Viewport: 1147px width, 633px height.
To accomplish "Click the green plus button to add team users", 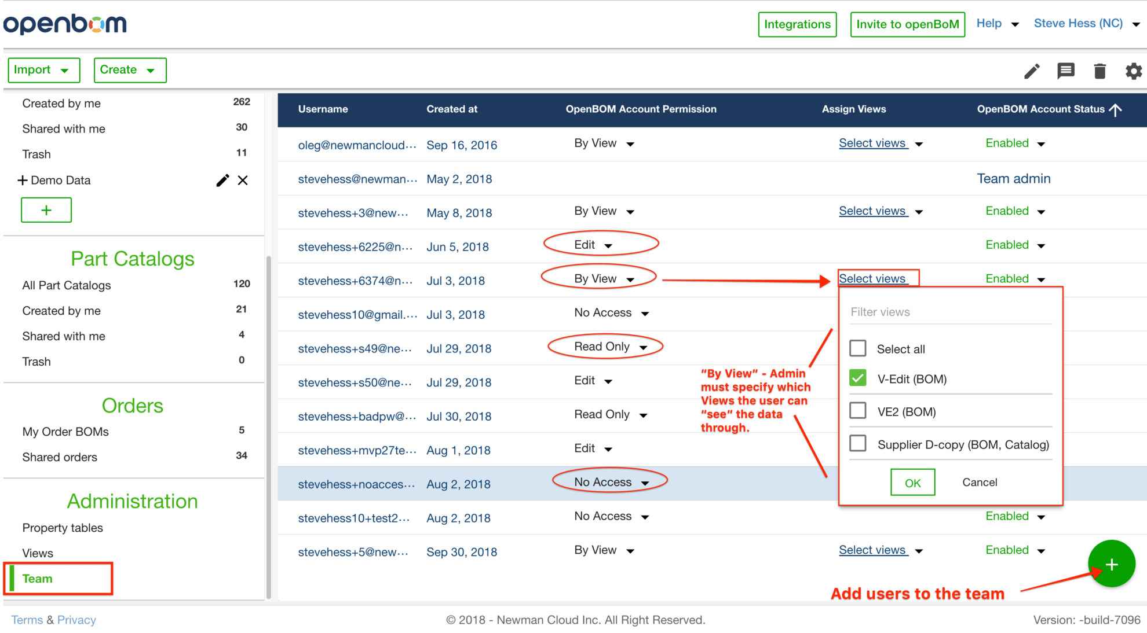I will point(1111,564).
